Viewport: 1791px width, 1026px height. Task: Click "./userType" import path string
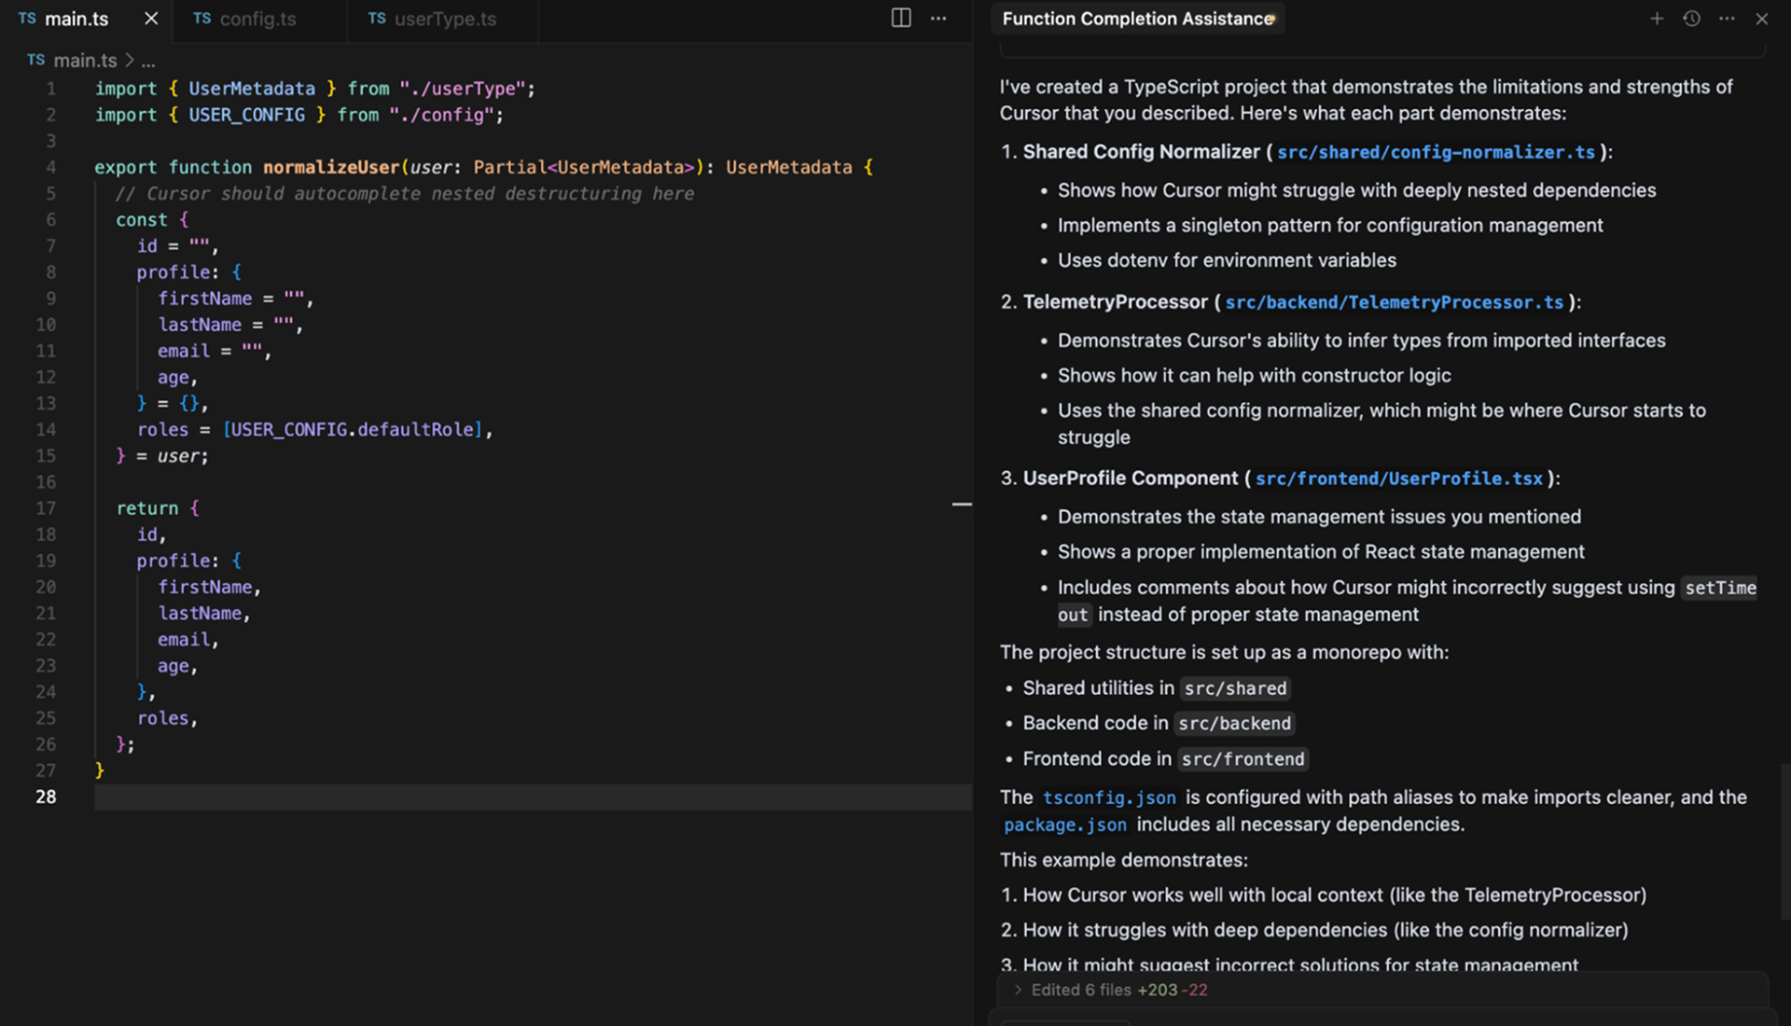click(x=463, y=89)
